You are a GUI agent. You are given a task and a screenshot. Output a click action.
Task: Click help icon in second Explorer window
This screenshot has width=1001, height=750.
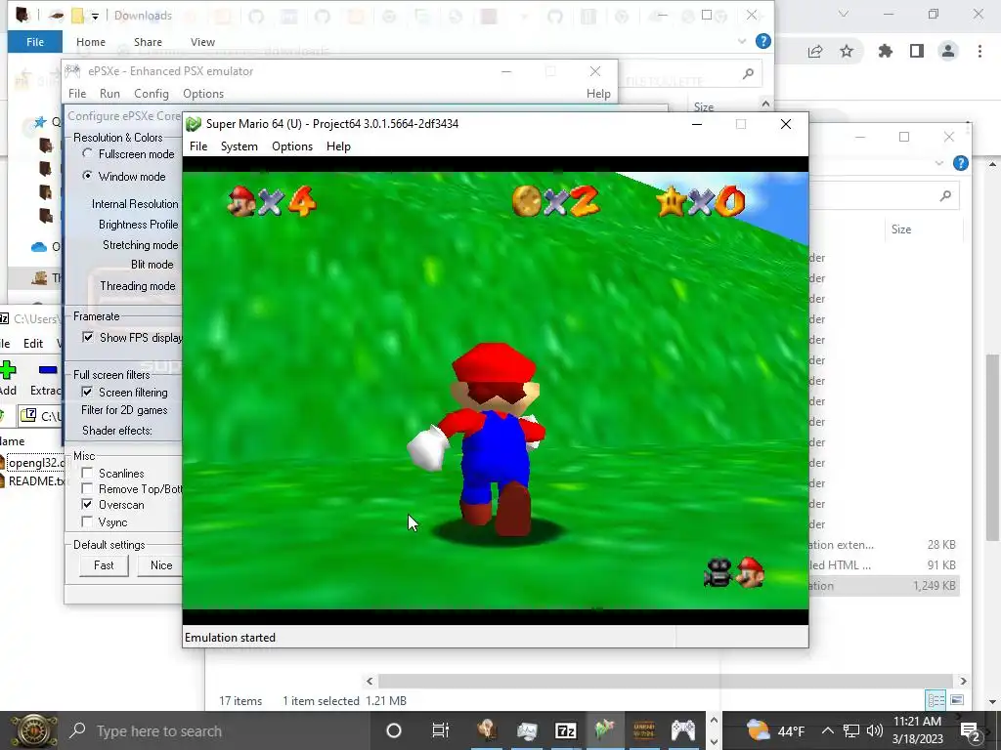coord(960,163)
